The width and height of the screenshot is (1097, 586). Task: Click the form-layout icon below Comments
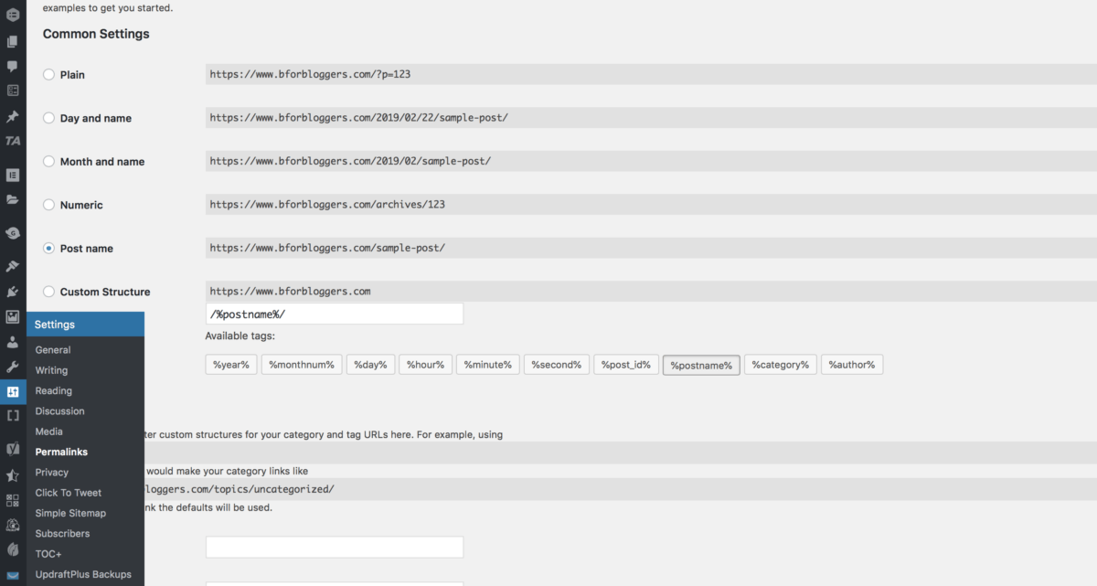[x=13, y=91]
